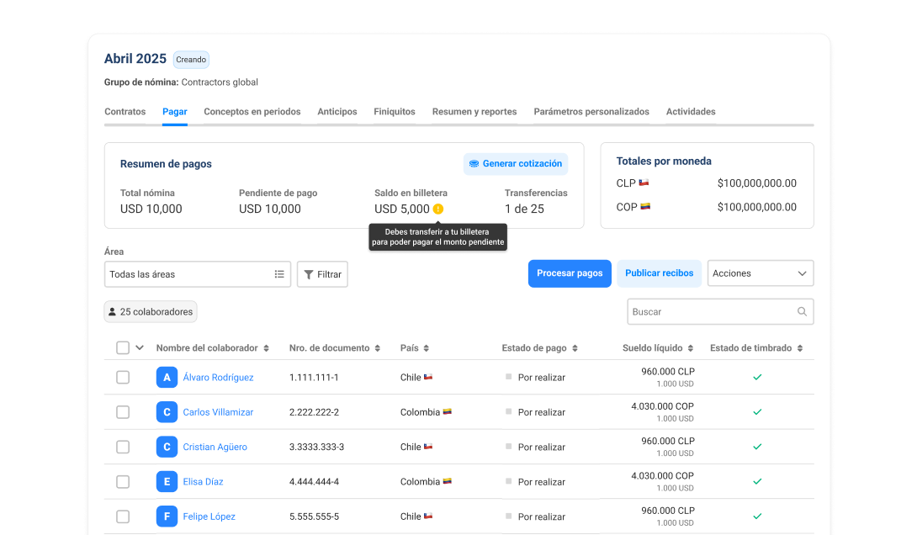Select the Carlos Villamizar row checkbox
The image size is (917, 535).
tap(123, 412)
